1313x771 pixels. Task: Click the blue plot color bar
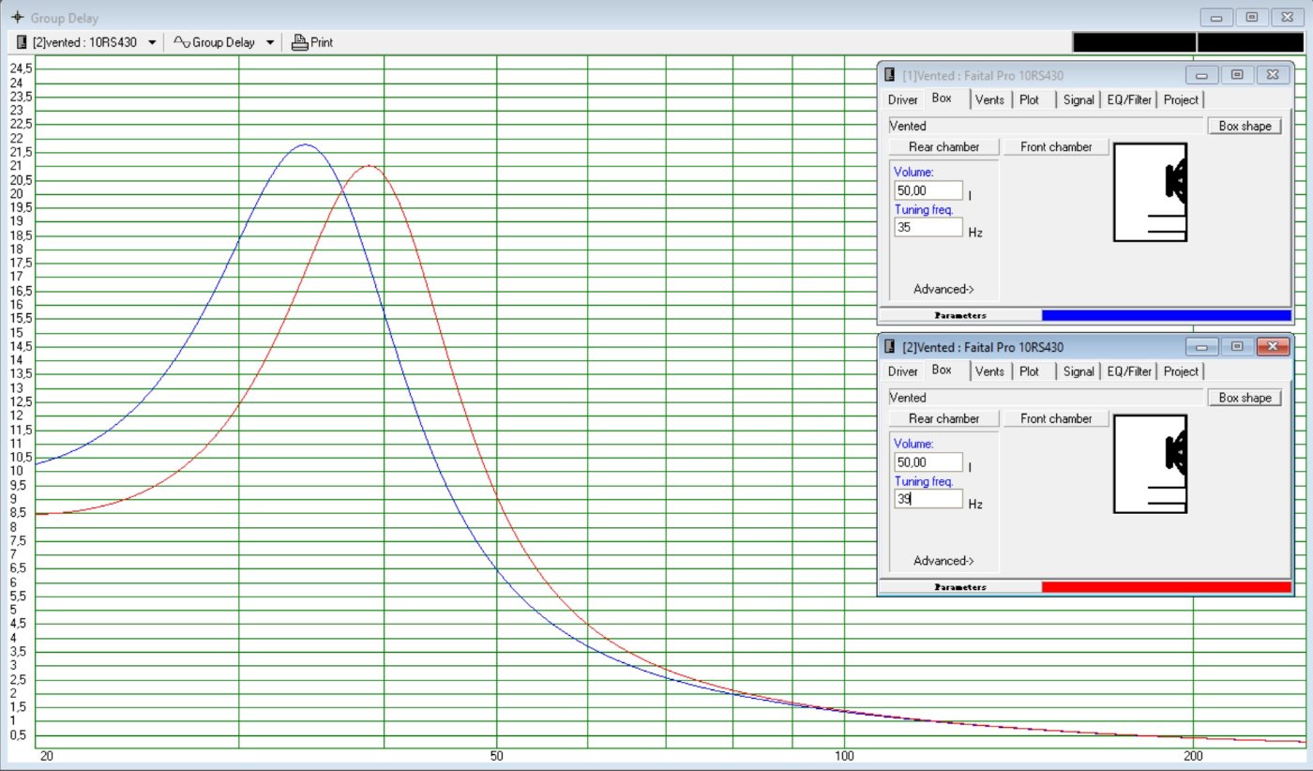(x=1166, y=315)
